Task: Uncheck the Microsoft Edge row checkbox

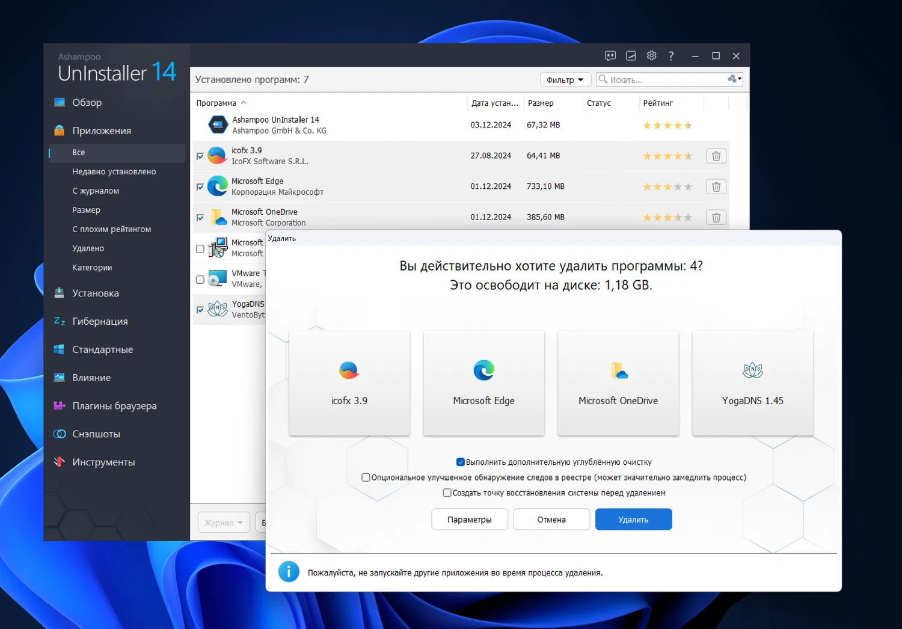Action: pyautogui.click(x=200, y=187)
